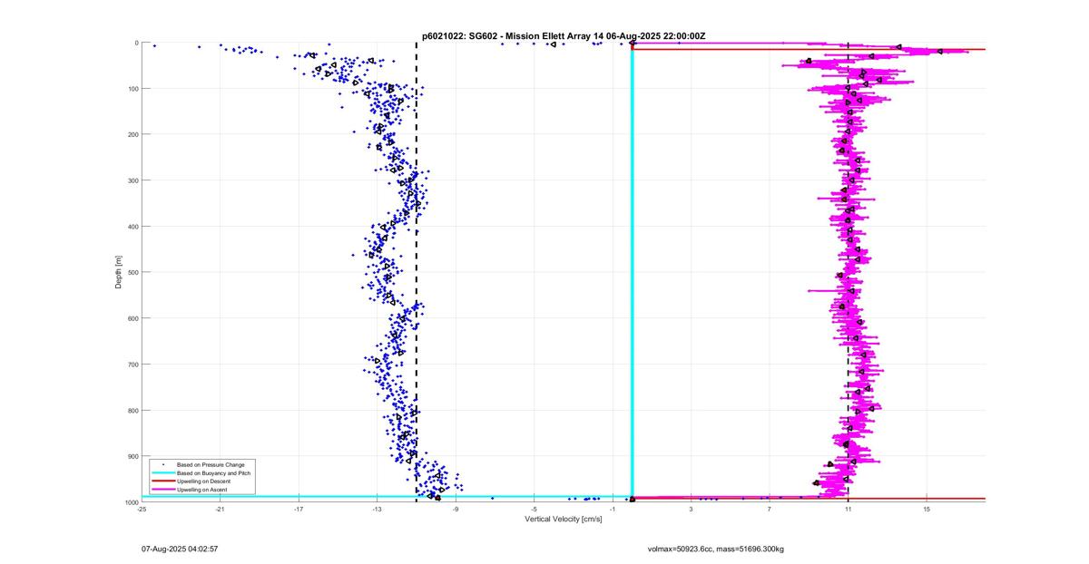Image resolution: width=1089 pixels, height=564 pixels.
Task: Click the velocity tick label "-17"
Action: 299,510
